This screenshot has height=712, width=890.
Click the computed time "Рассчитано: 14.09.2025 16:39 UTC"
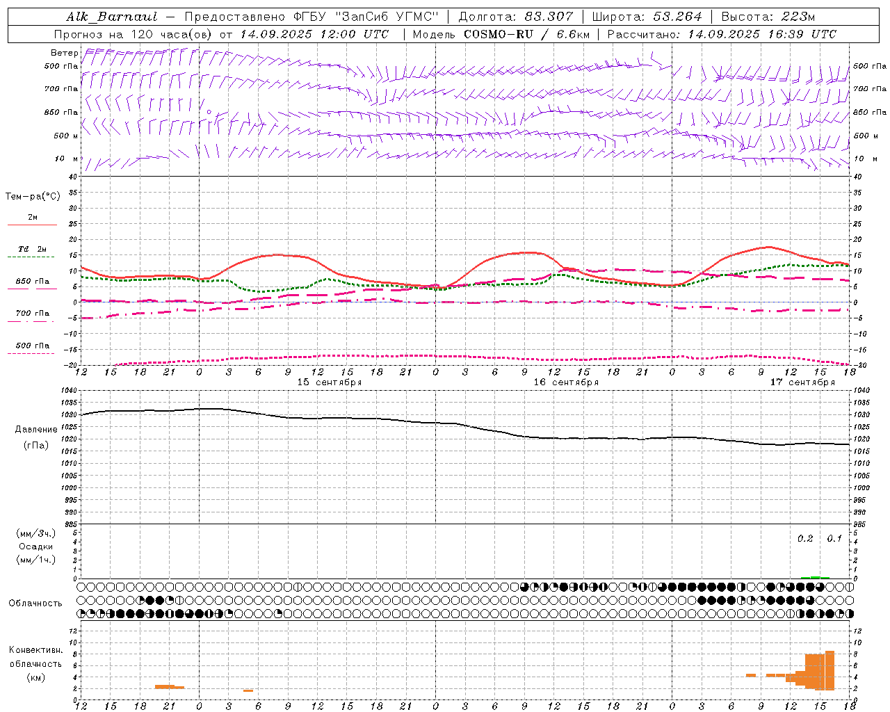click(x=722, y=34)
